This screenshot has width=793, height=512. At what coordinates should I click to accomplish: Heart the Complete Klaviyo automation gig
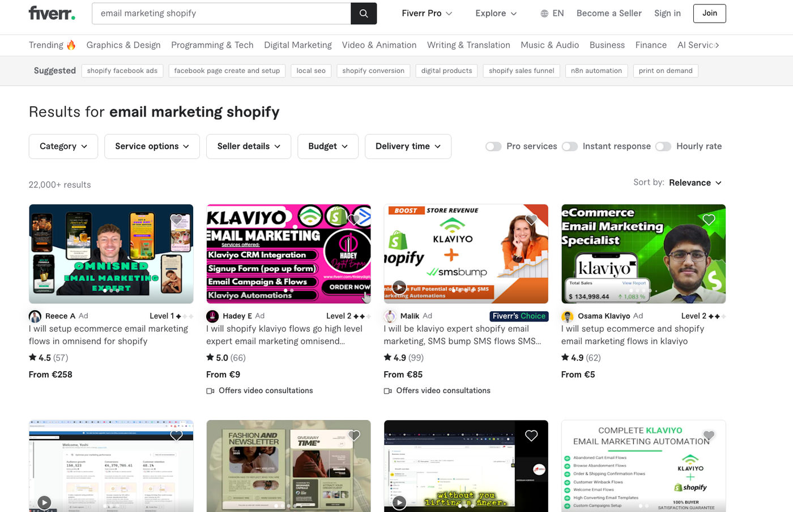point(709,436)
